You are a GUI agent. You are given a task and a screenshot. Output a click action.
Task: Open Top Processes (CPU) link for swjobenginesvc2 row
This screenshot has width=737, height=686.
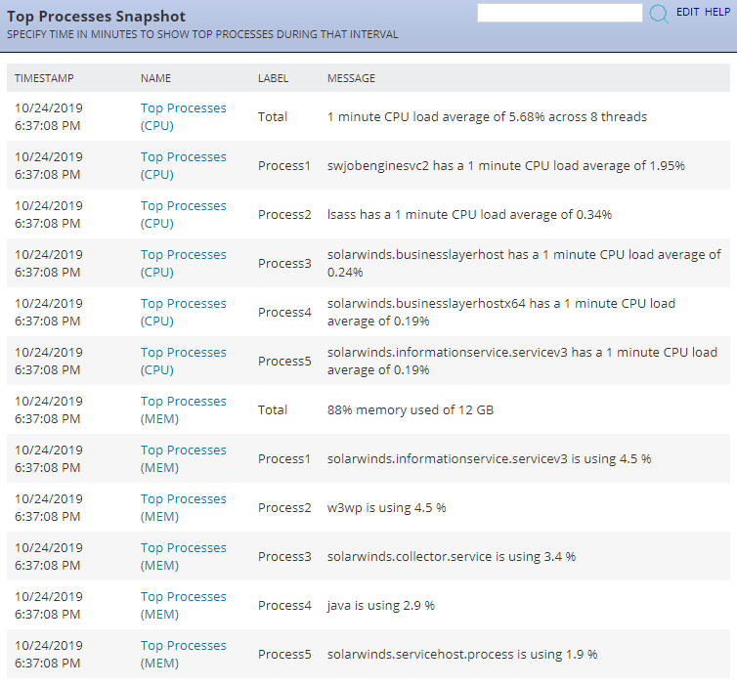click(184, 165)
